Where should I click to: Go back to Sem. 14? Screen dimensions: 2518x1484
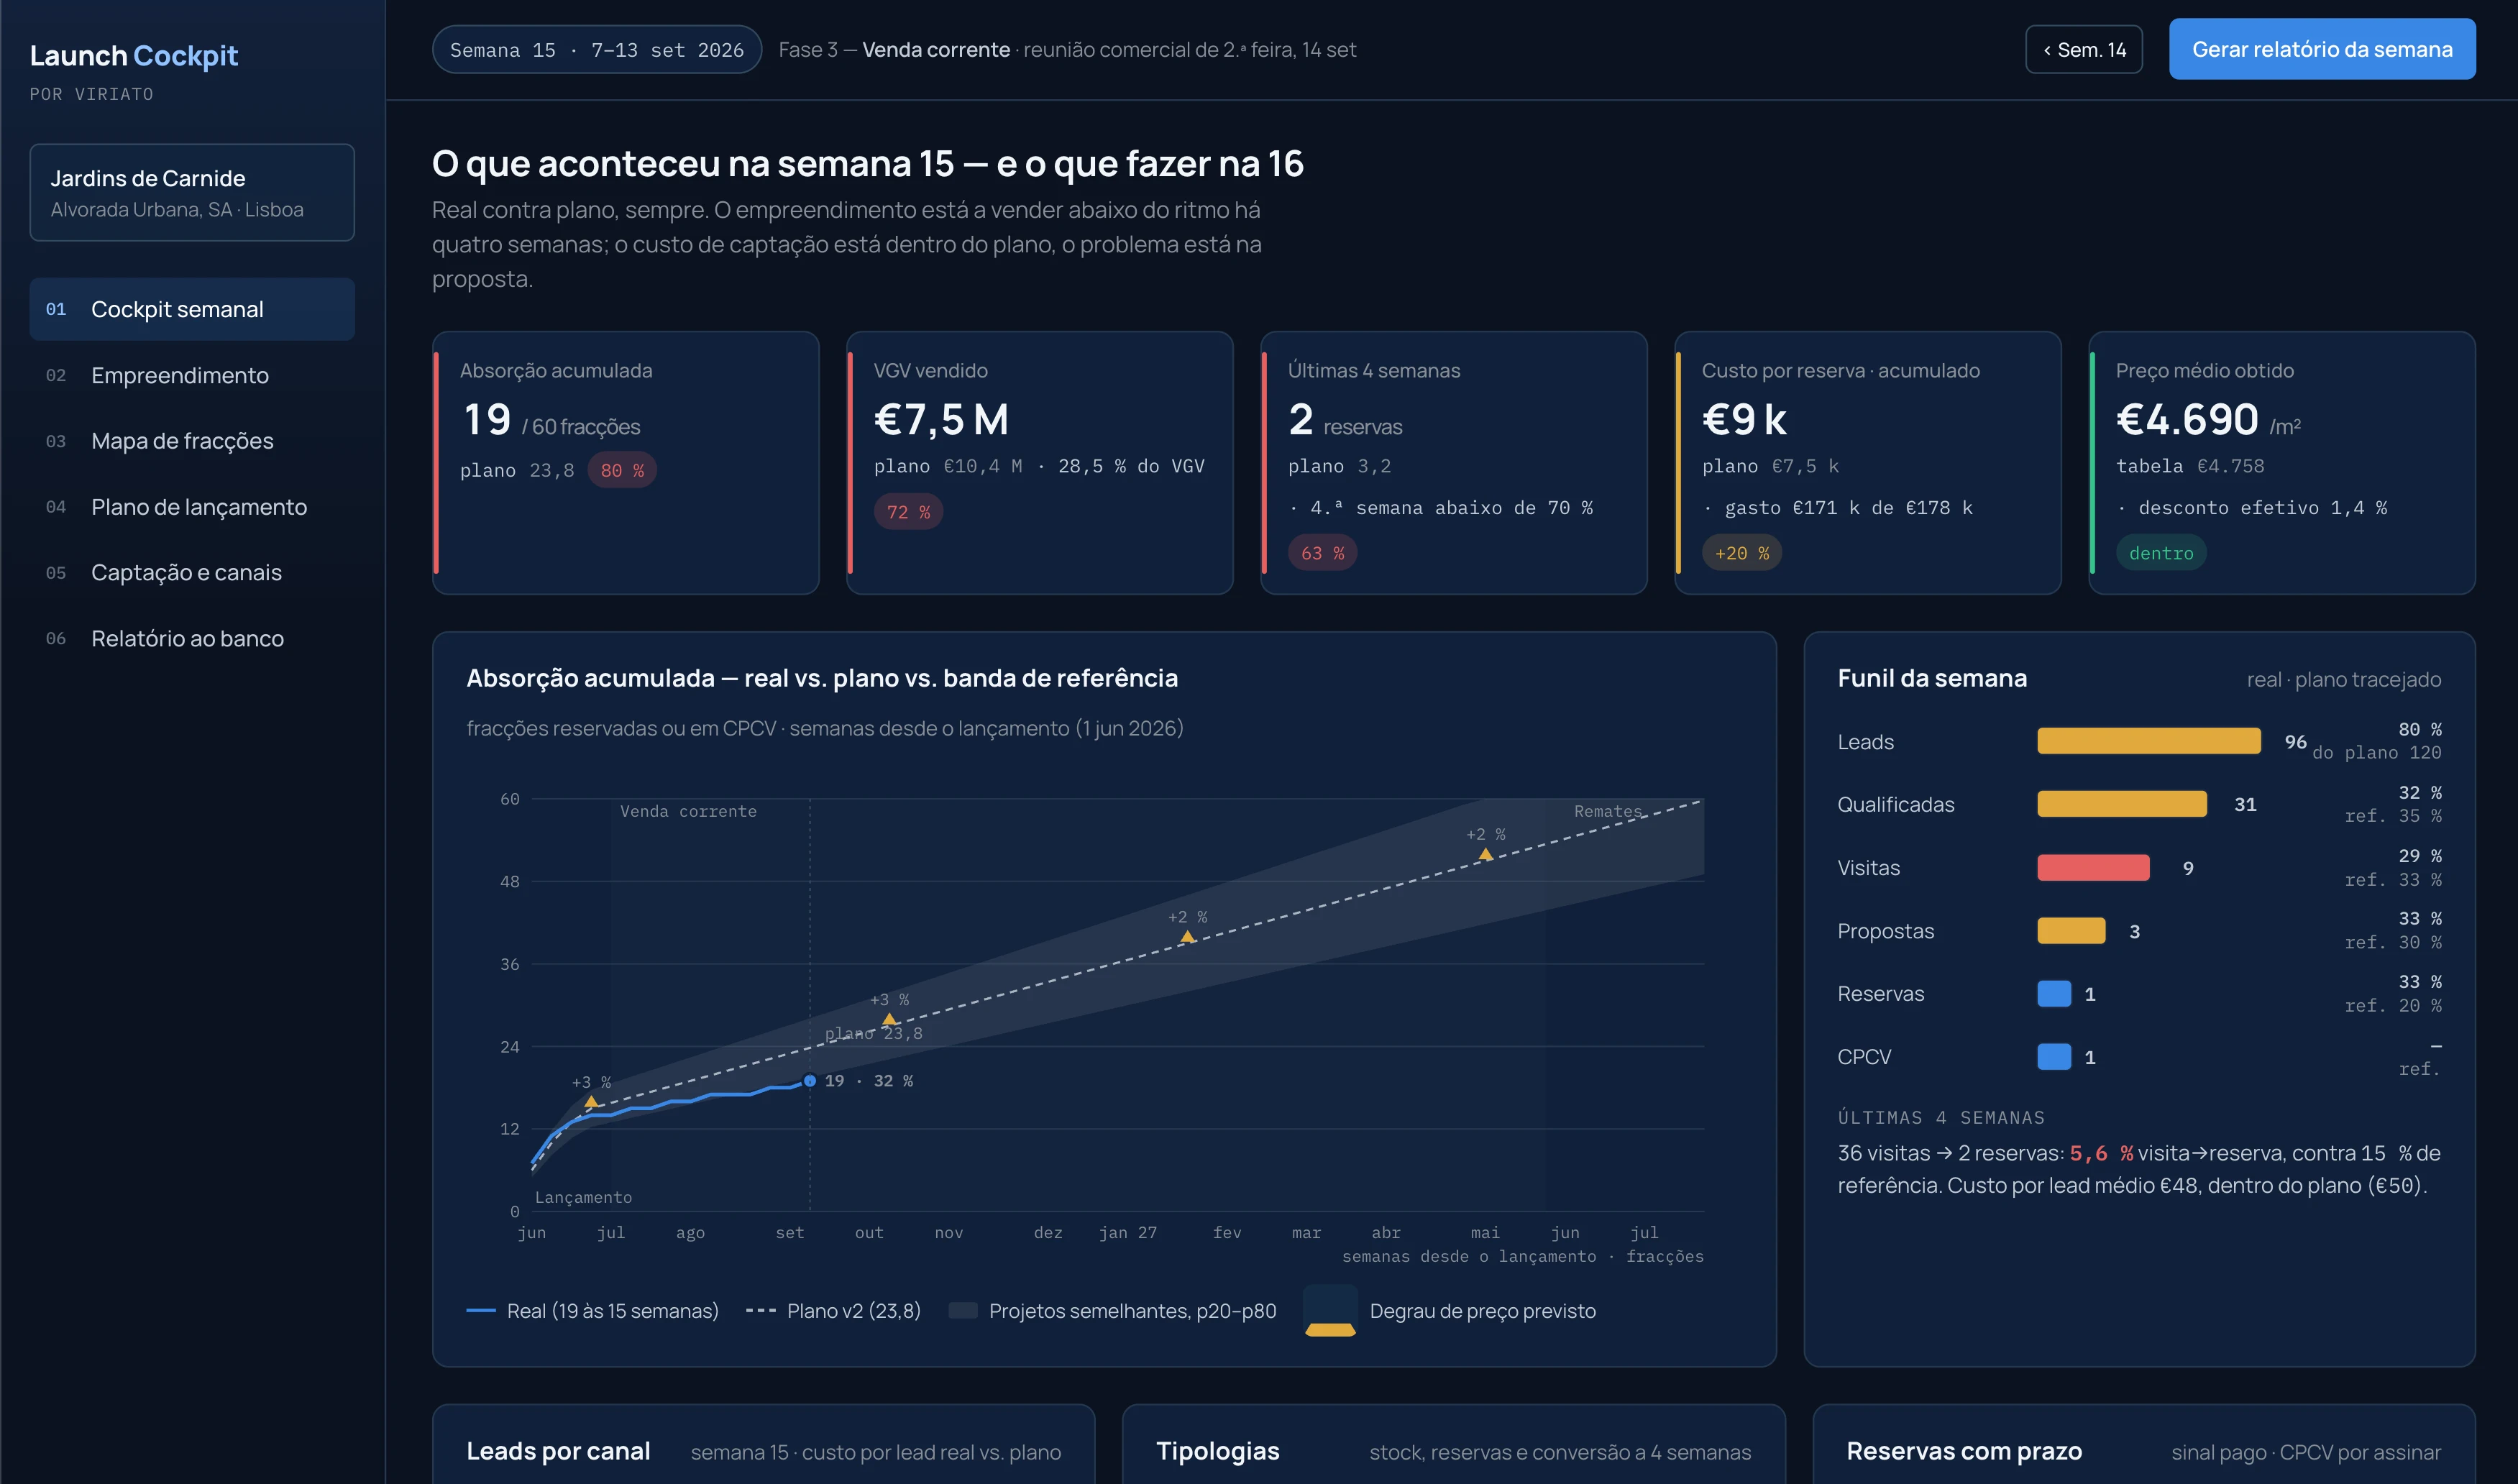point(2083,49)
